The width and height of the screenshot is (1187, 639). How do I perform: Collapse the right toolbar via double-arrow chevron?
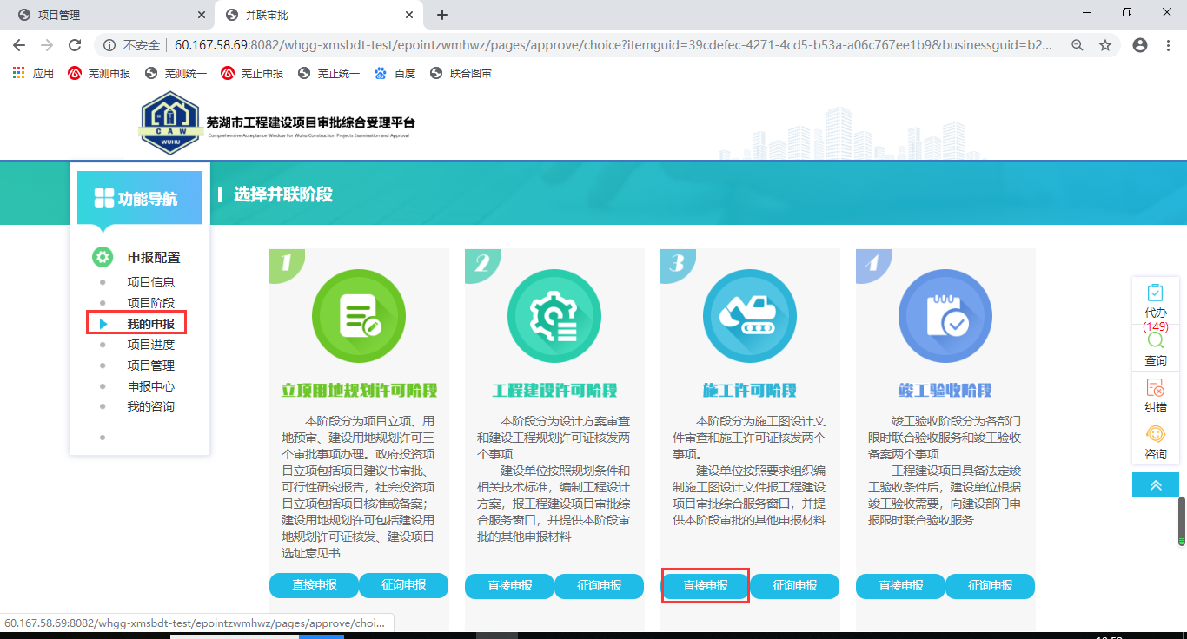click(x=1155, y=484)
